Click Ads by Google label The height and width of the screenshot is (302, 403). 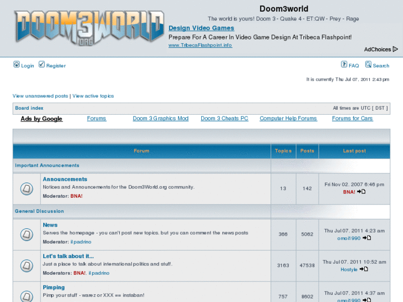click(x=42, y=119)
